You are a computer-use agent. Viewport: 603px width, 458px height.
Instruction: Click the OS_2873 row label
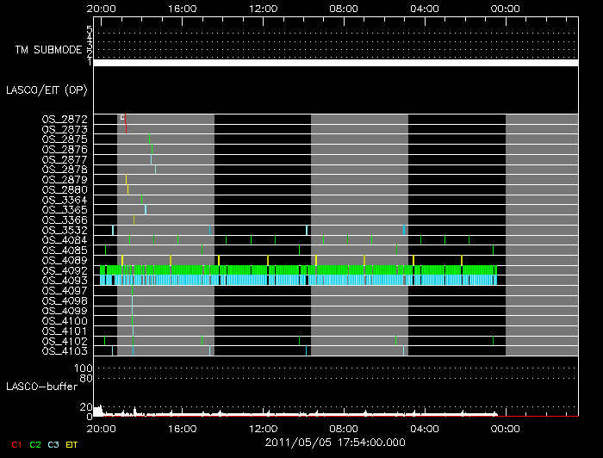point(65,129)
